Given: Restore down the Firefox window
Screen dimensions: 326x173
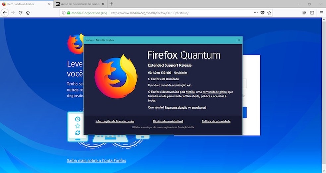Looking at the screenshot, I should click(x=309, y=4).
